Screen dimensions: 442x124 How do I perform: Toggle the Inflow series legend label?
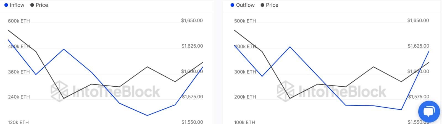(17, 5)
